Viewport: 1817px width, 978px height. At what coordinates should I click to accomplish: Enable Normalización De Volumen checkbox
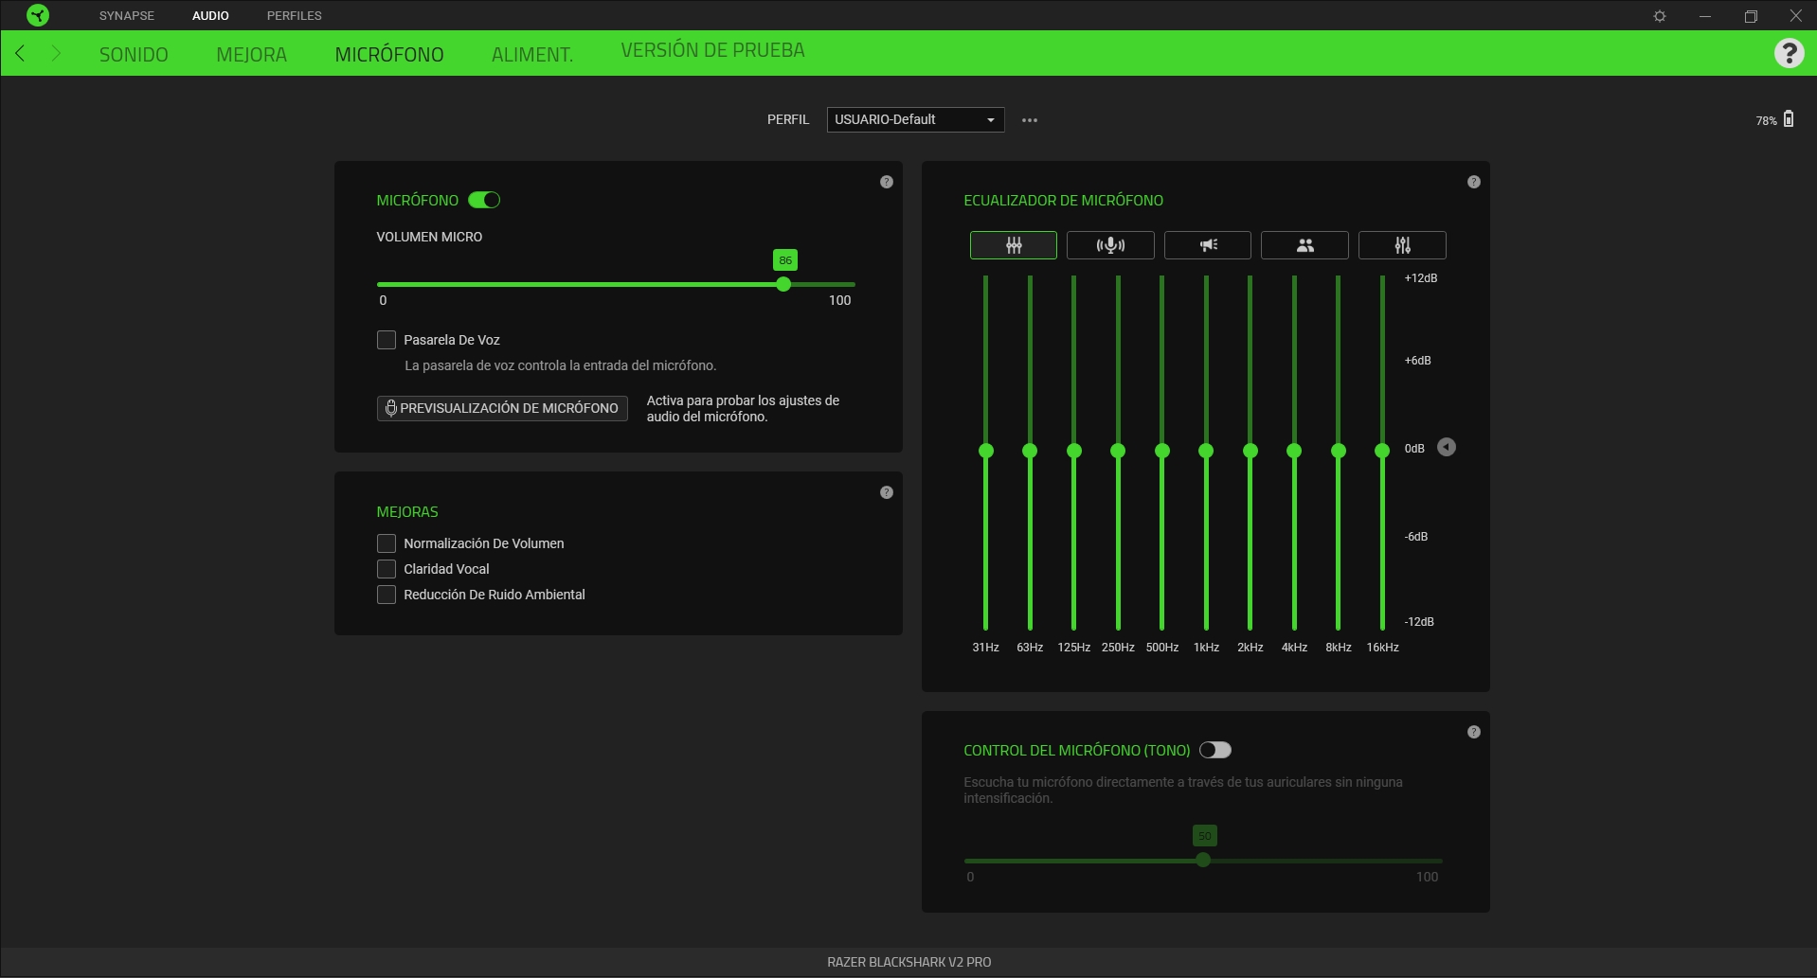click(387, 543)
